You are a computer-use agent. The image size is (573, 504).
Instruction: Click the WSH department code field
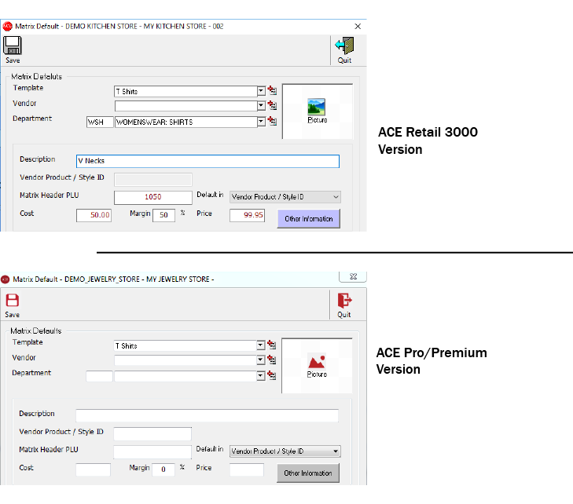(x=99, y=122)
